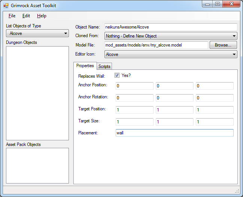243x197 pixels.
Task: Click the first Target Size field
Action: coord(134,122)
